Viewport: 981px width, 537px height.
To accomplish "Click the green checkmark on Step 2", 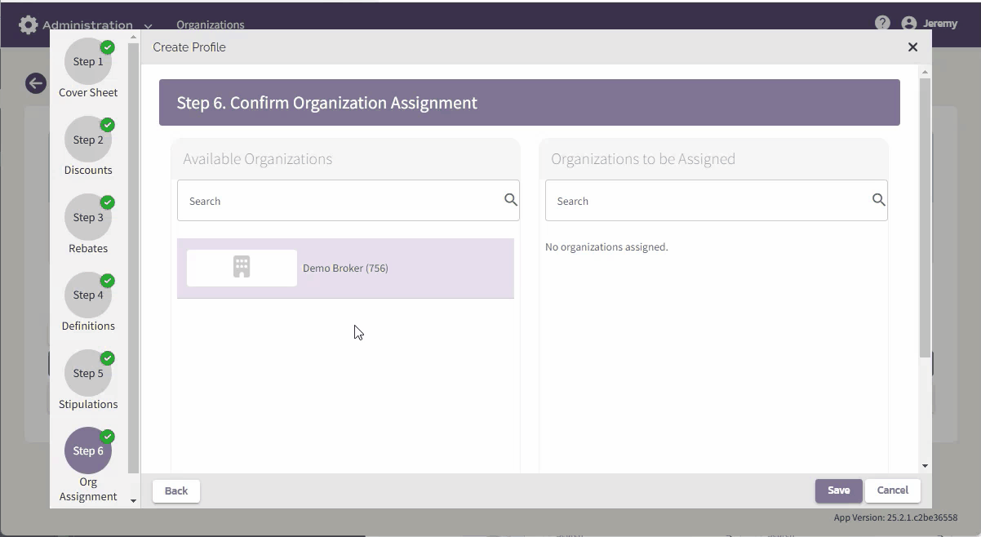I will point(108,125).
